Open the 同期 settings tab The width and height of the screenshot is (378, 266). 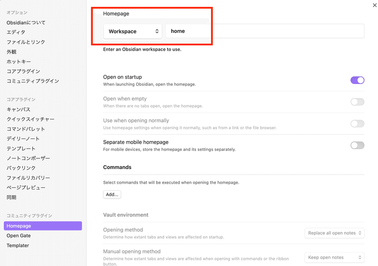11,197
